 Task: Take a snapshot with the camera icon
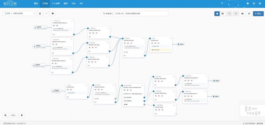tap(242, 14)
